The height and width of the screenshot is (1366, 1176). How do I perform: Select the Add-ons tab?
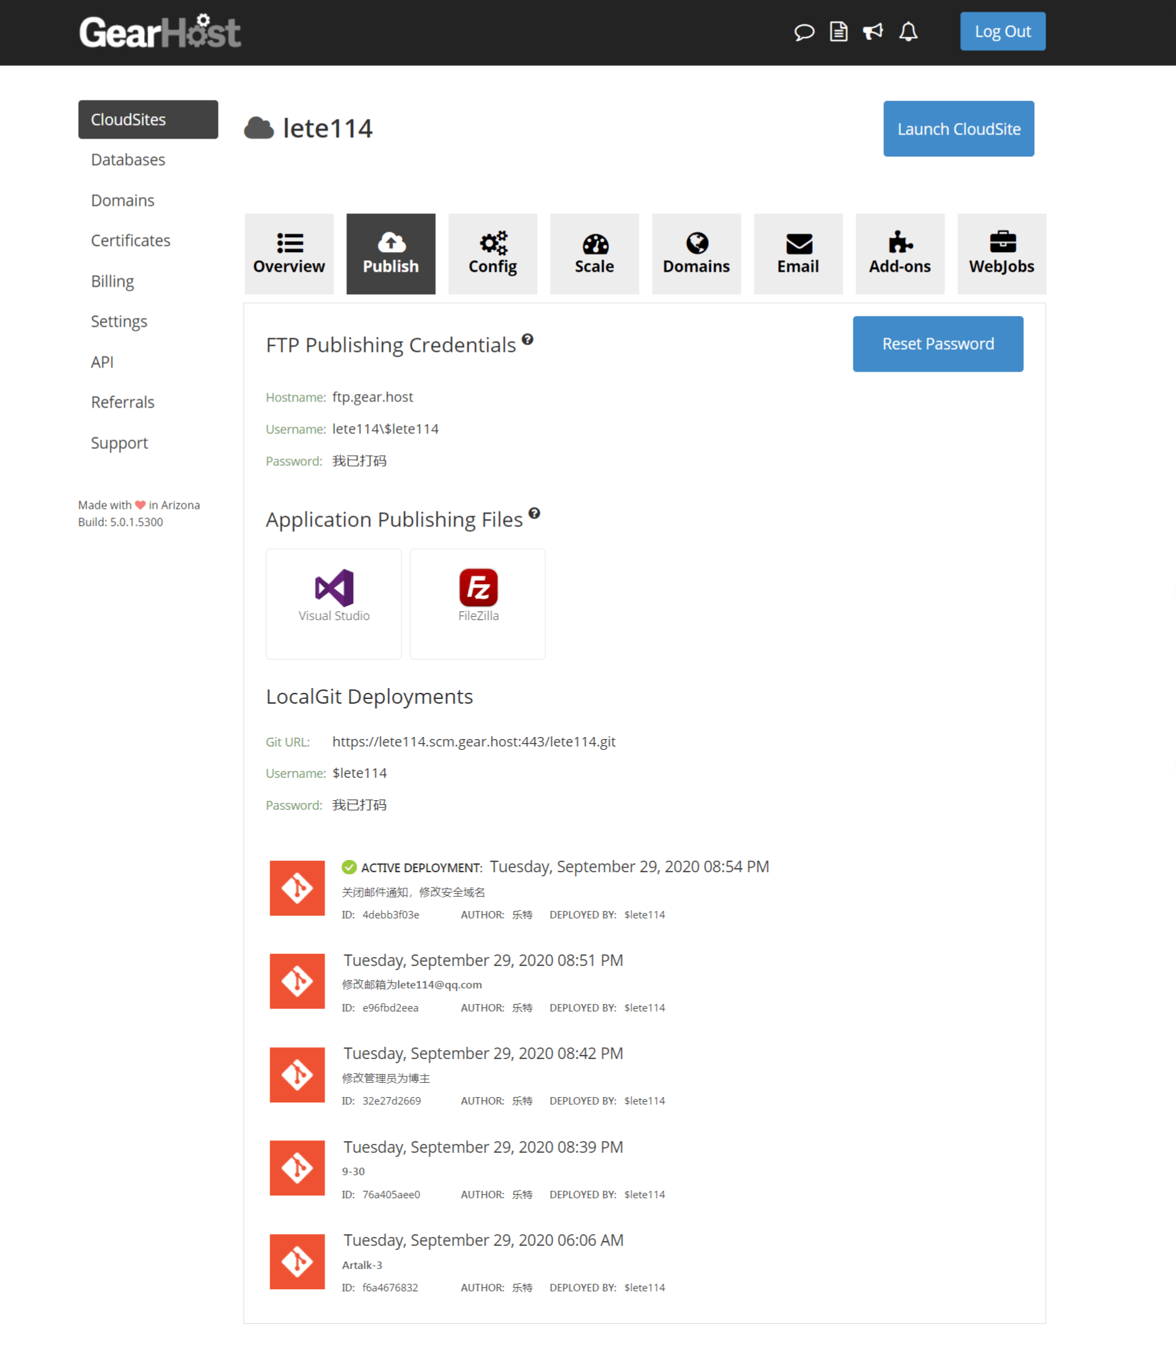tap(900, 254)
